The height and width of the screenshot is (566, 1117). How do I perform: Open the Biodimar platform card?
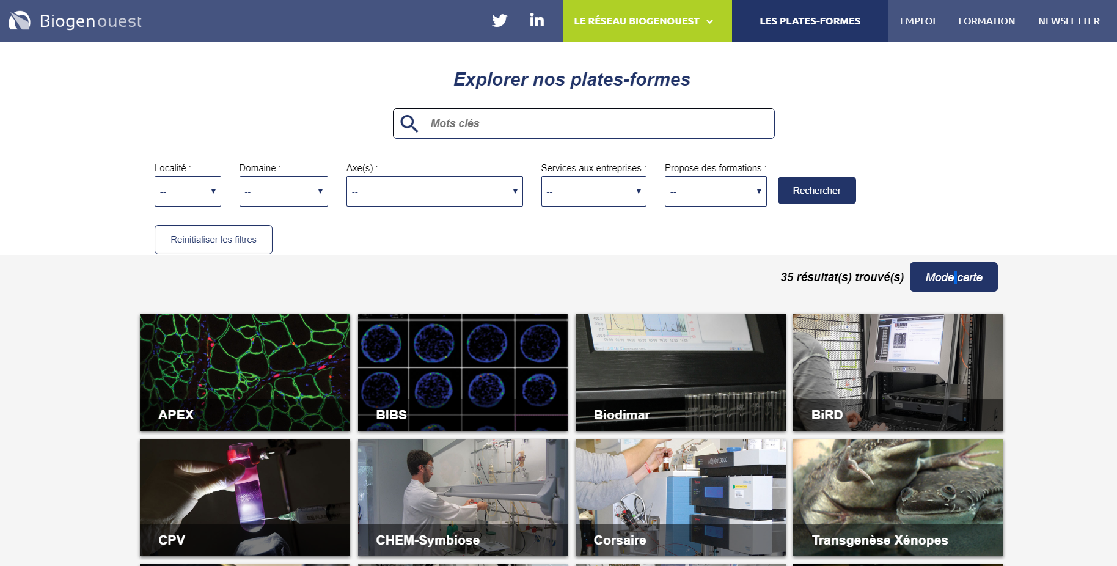tap(681, 372)
